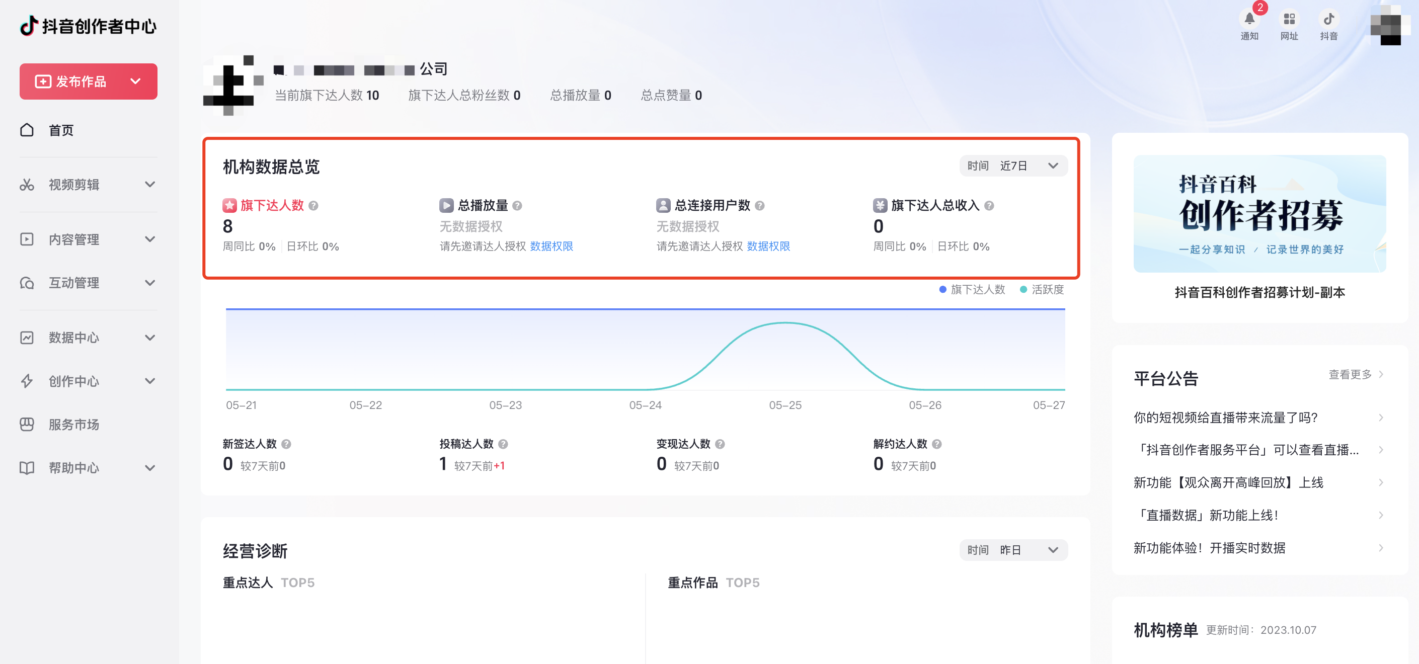Click the star icon next to 旗下达人数

[229, 205]
